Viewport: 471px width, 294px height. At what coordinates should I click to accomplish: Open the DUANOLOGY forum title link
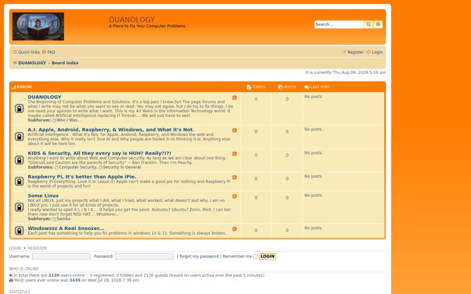tap(44, 97)
